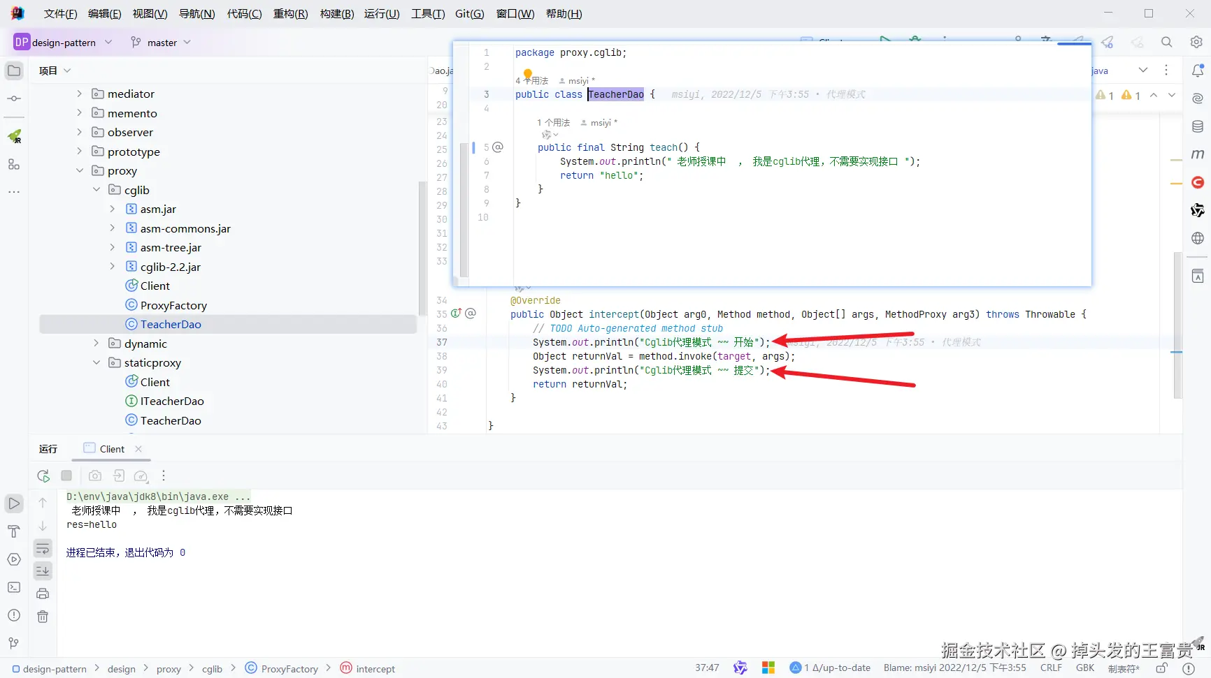
Task: Open the Maven tool window
Action: click(1198, 154)
